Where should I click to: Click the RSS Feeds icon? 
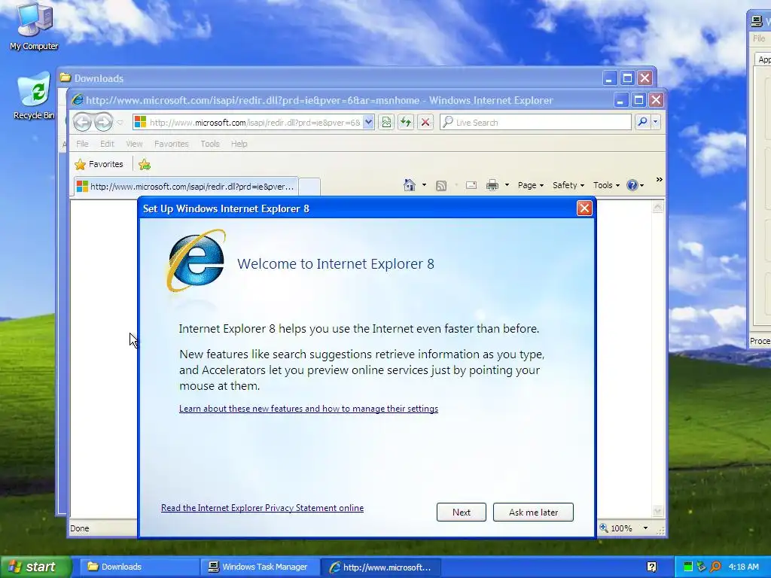click(x=441, y=185)
